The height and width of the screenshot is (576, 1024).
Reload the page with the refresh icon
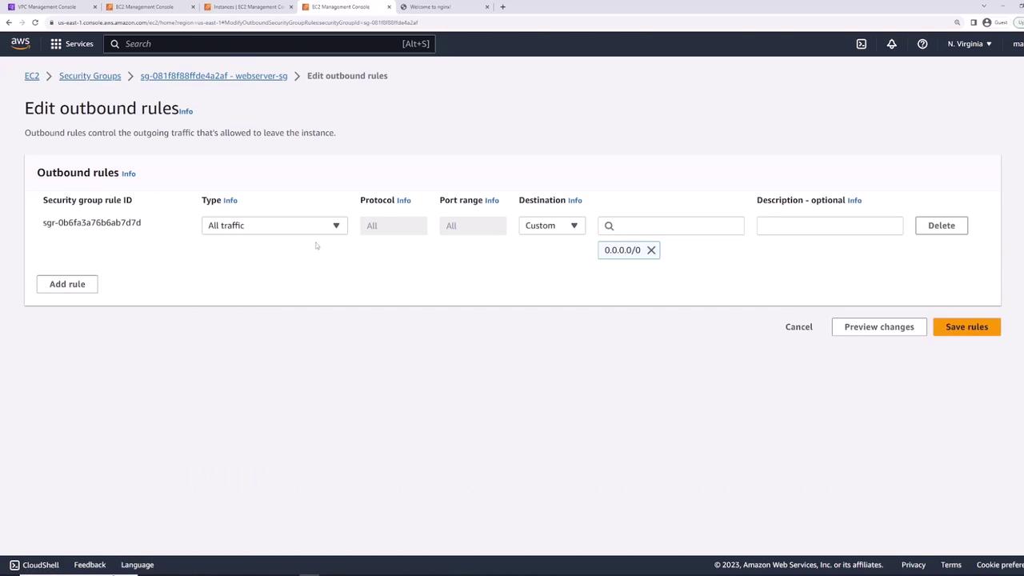coord(35,22)
